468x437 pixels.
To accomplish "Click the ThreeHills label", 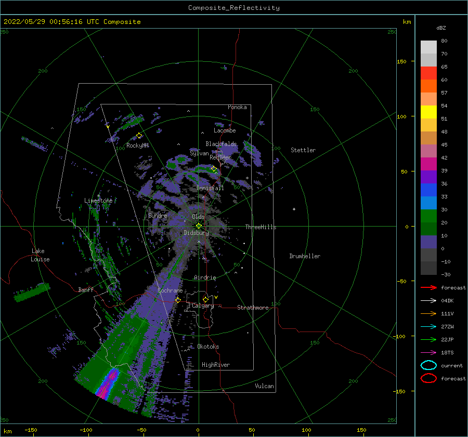I will [261, 227].
